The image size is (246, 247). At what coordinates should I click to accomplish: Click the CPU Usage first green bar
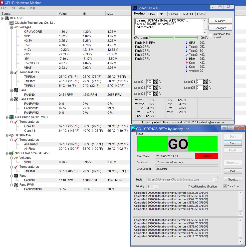click(x=161, y=38)
